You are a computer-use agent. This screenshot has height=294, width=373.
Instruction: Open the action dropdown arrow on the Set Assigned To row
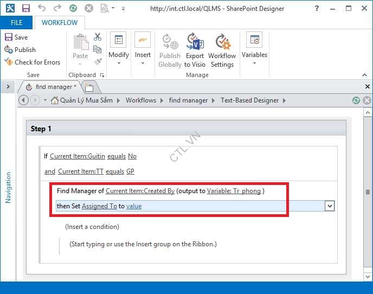(329, 206)
